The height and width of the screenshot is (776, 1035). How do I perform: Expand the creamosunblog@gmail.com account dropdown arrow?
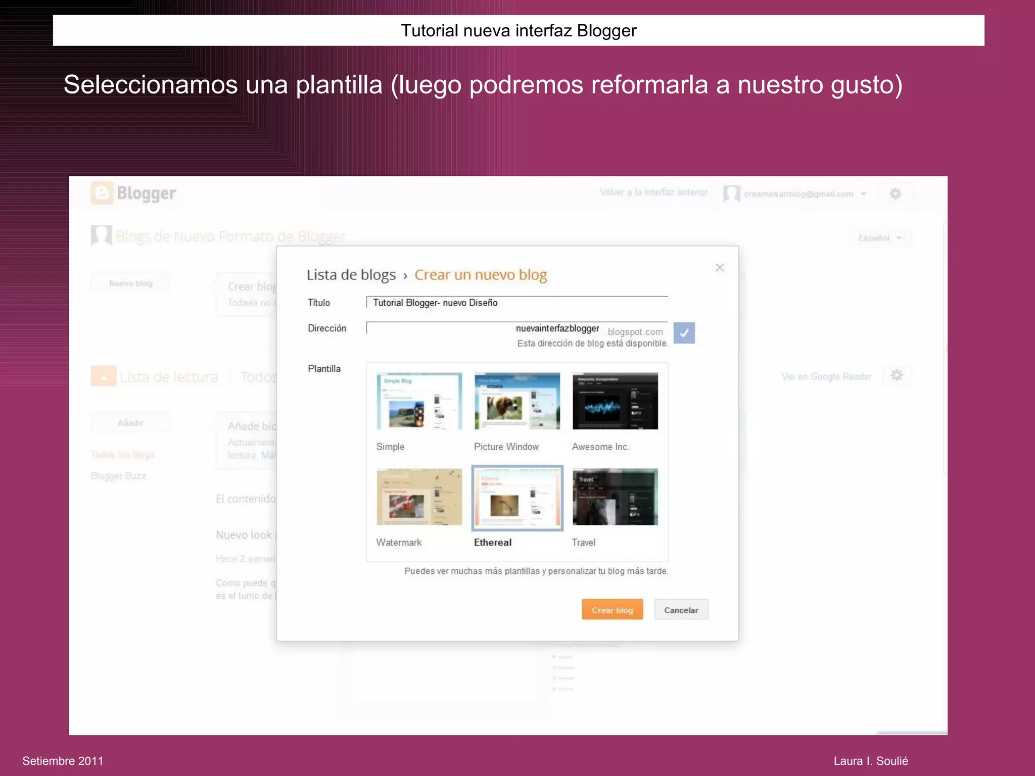click(864, 194)
